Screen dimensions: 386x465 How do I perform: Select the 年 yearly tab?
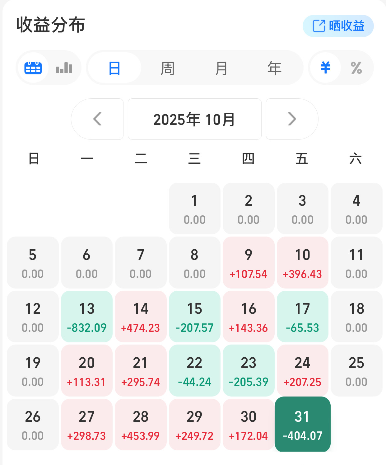coord(274,68)
